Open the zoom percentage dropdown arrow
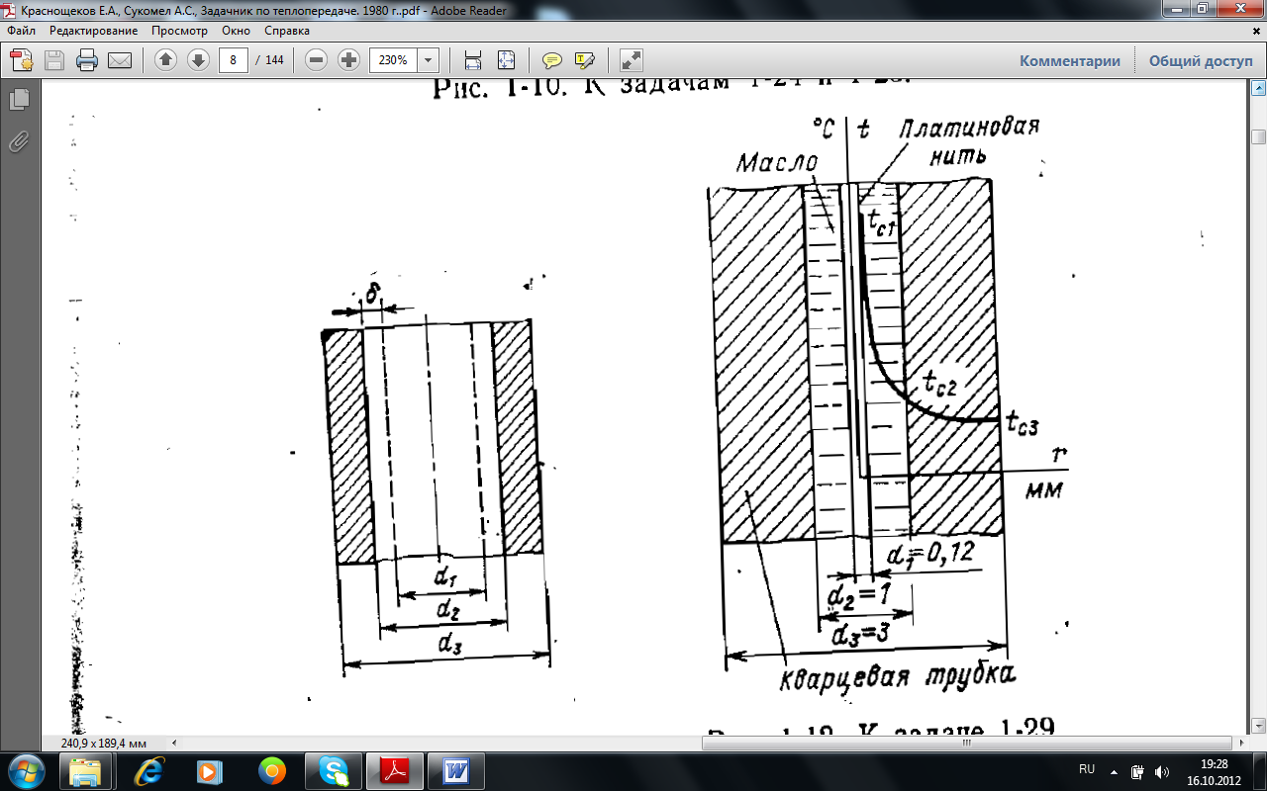The image size is (1267, 791). 429,60
